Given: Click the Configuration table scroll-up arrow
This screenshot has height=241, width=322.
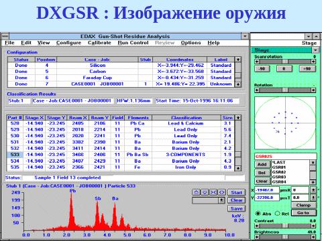Looking at the screenshot, I should click(238, 60).
